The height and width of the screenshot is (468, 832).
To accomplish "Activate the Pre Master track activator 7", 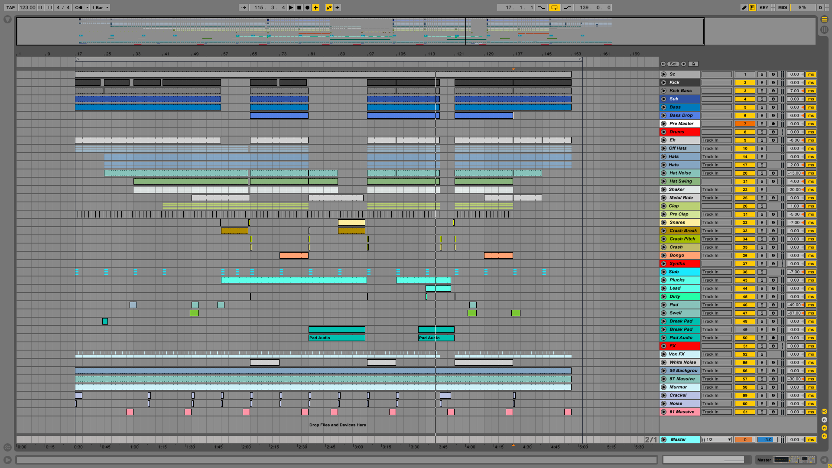I will point(745,123).
